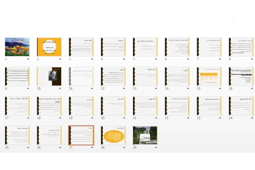Click the transition star under slide 17
This screenshot has height=170, width=255.
(28, 118)
